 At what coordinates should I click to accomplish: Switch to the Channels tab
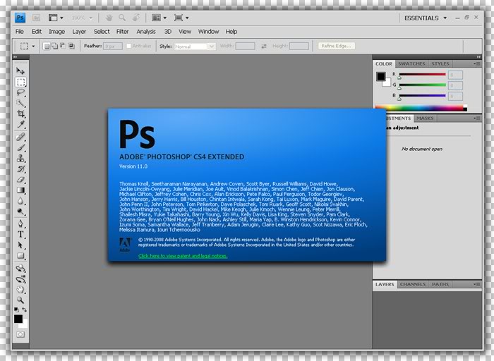(x=413, y=284)
